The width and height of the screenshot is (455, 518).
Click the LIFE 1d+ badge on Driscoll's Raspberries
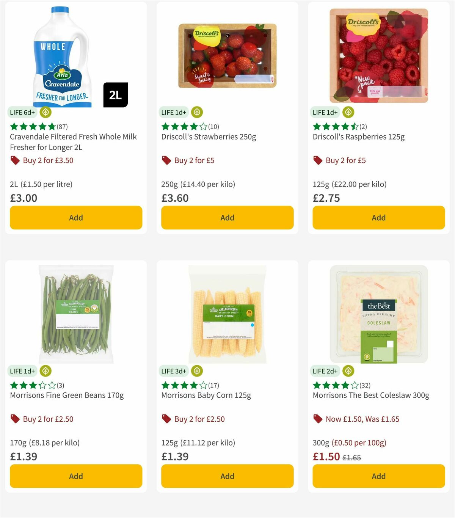325,112
